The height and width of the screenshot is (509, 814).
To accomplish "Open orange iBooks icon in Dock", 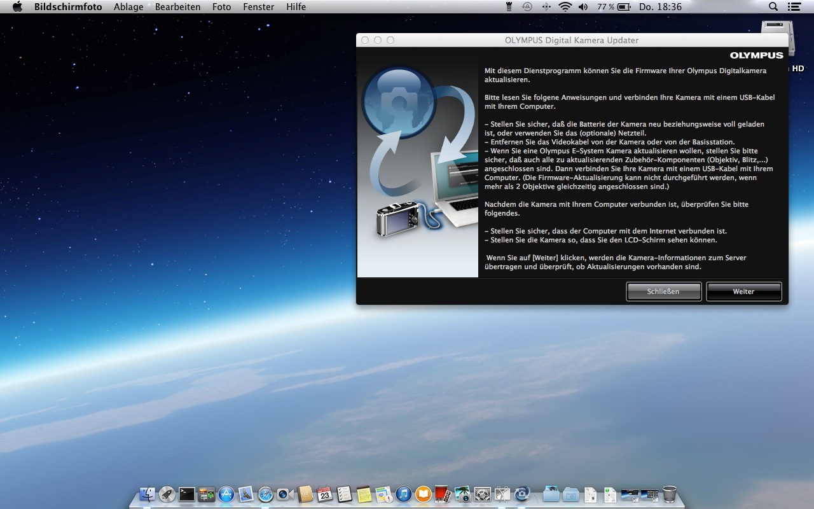I will point(424,494).
